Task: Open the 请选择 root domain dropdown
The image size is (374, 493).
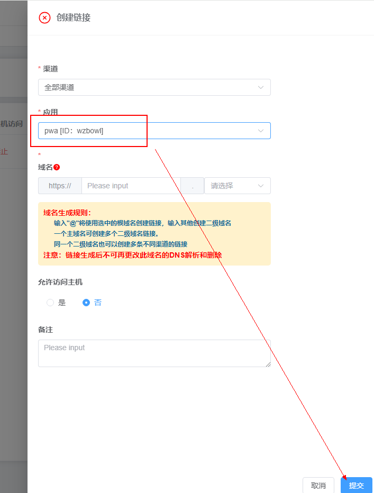Action: (232, 186)
